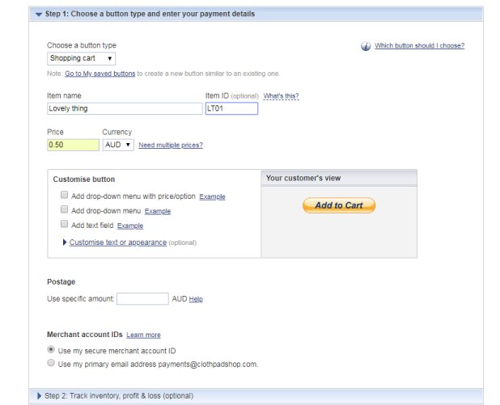
Task: Collapse the Step 1 section header
Action: (39, 14)
